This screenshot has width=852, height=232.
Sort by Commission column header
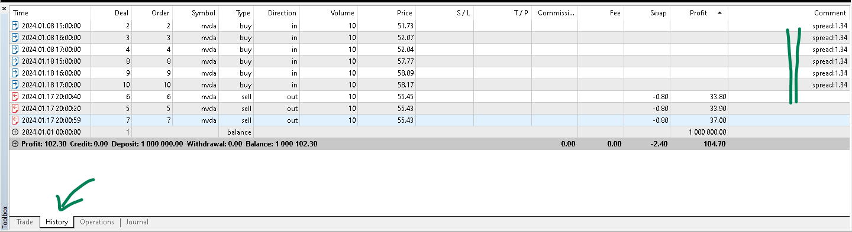554,12
